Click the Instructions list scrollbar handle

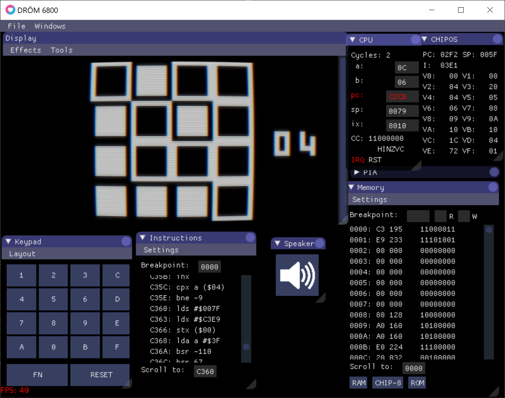246,346
